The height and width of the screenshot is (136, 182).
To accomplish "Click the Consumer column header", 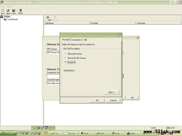I will pyautogui.click(x=158, y=23).
